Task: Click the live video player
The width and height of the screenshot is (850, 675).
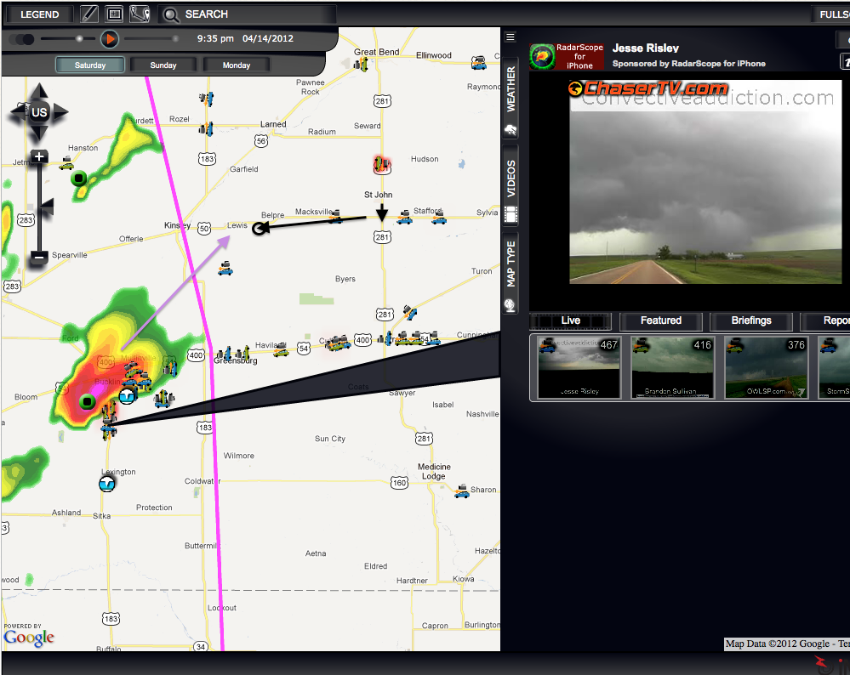Action: [705, 182]
